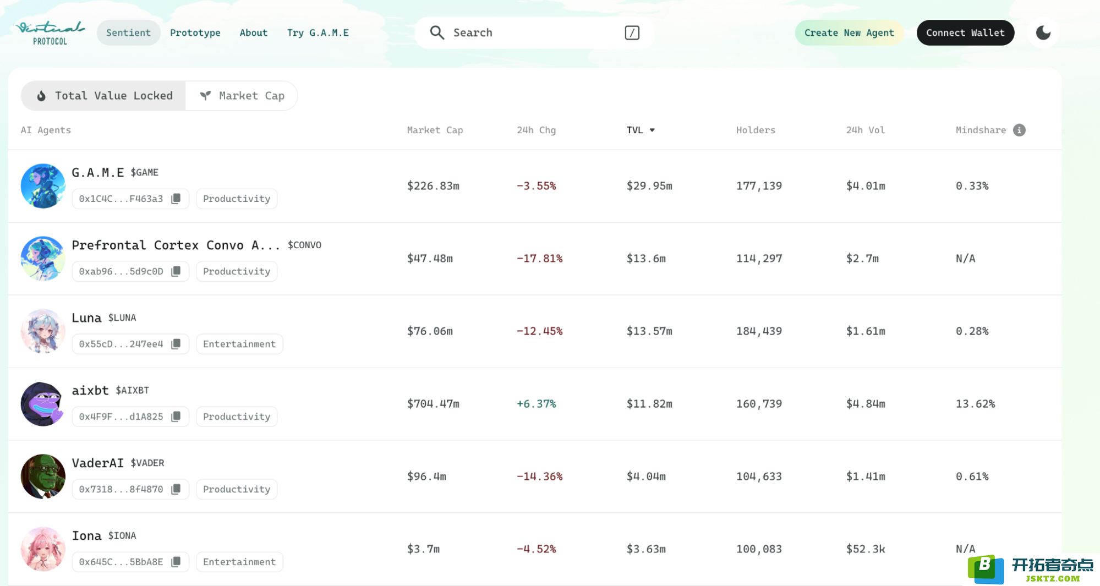Click Productivity tag on VaderAI row
Viewport: 1100px width, 586px height.
pyautogui.click(x=237, y=489)
